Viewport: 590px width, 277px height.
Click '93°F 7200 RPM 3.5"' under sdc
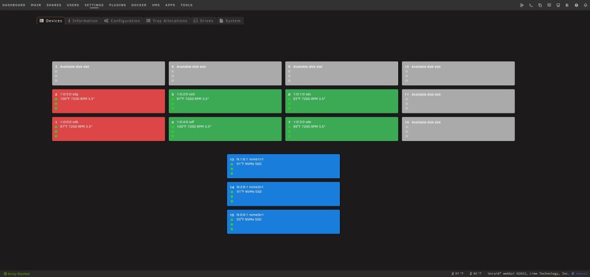click(309, 99)
